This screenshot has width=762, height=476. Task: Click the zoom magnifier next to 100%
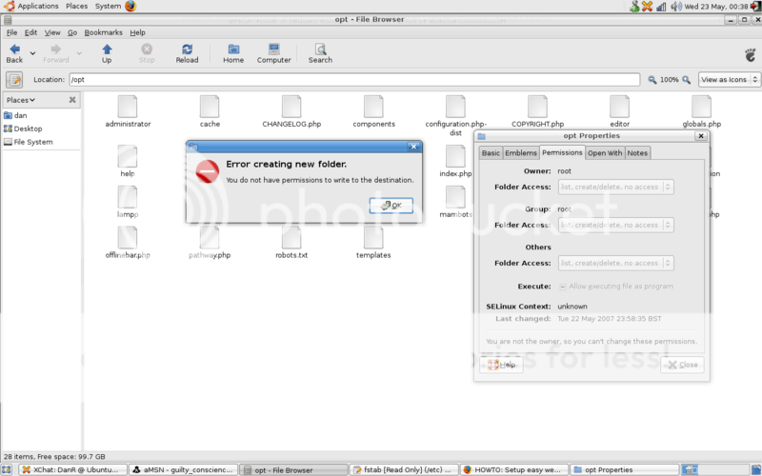pos(652,80)
